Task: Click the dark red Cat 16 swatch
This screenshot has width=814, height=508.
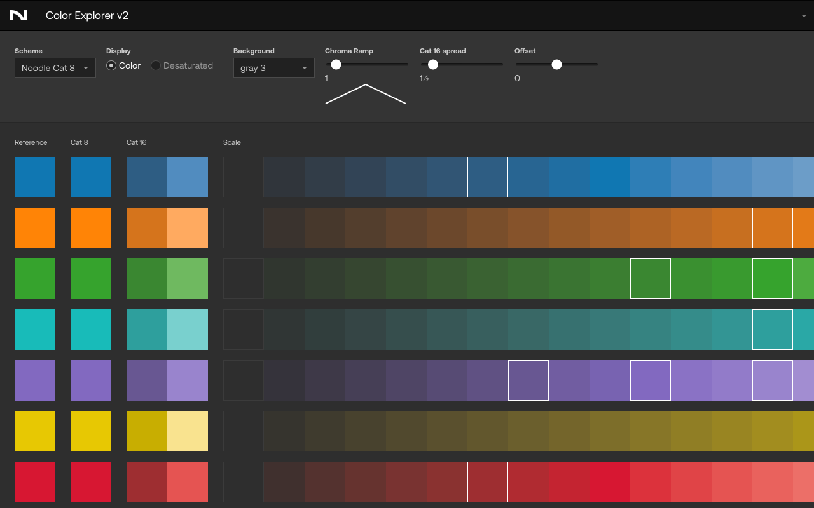Action: [x=147, y=482]
